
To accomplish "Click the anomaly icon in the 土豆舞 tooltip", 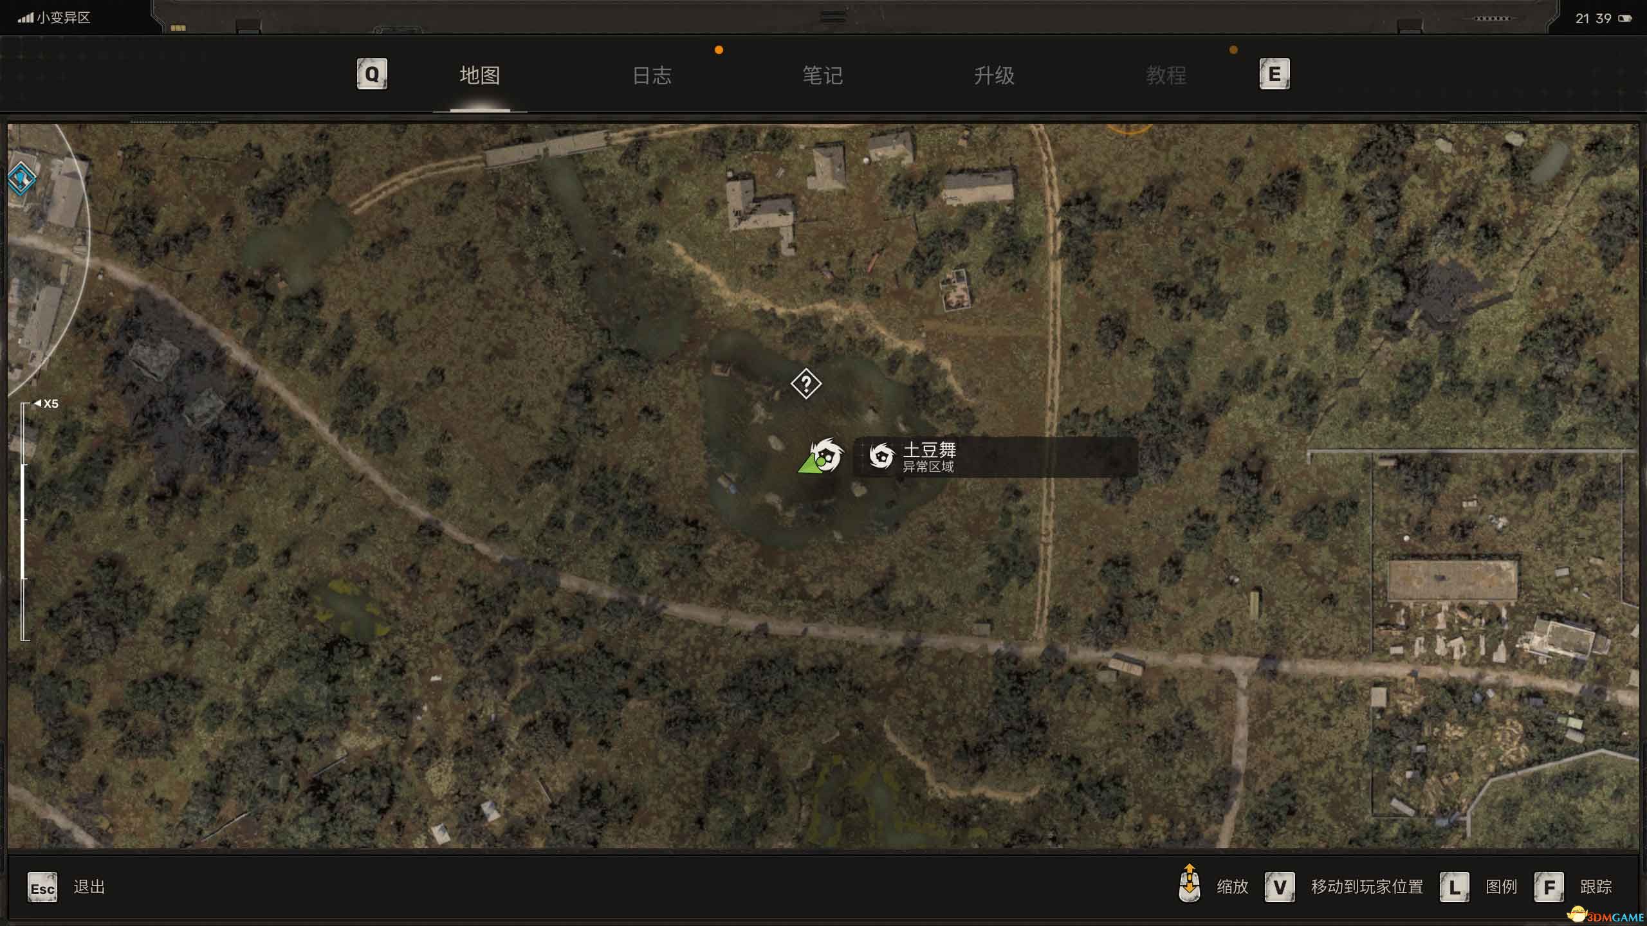I will (x=881, y=456).
